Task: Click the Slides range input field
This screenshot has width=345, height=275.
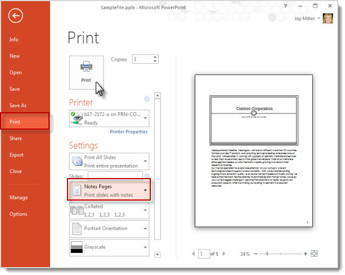Action: coord(115,176)
